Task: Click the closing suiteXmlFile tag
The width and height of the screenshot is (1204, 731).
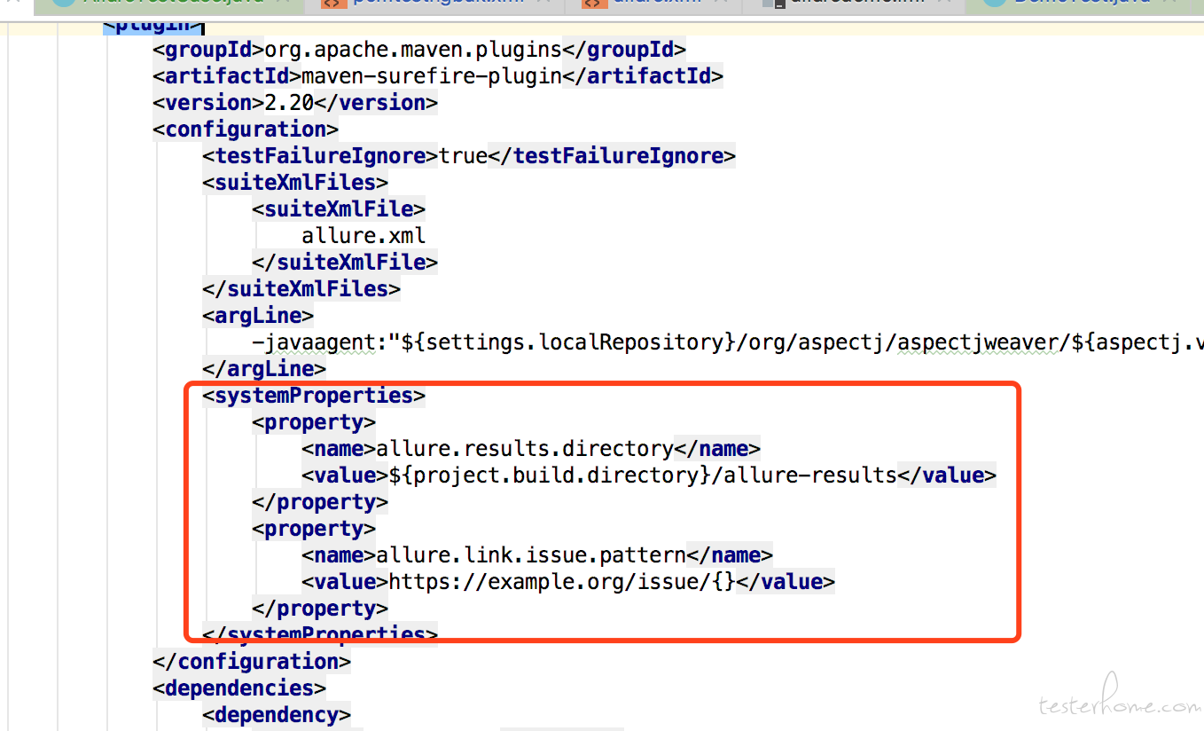Action: click(x=345, y=262)
